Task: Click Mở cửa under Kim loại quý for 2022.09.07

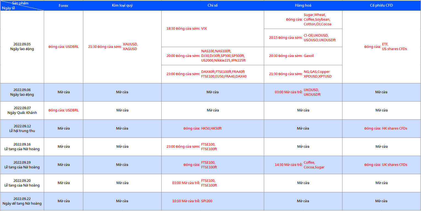Action: 122,110
